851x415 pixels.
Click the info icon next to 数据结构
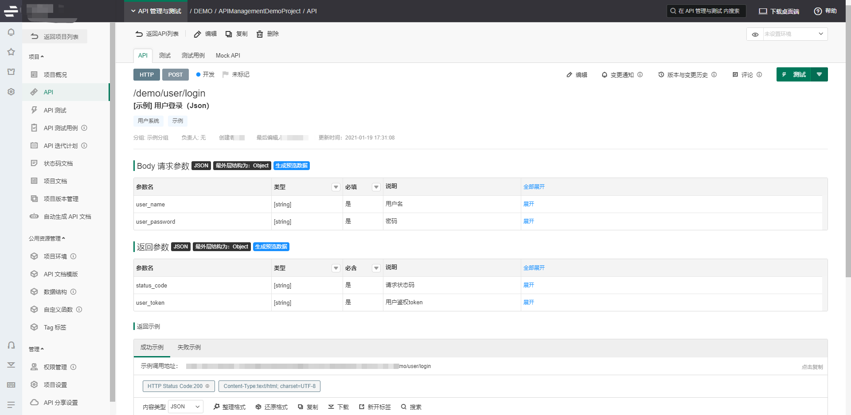74,292
